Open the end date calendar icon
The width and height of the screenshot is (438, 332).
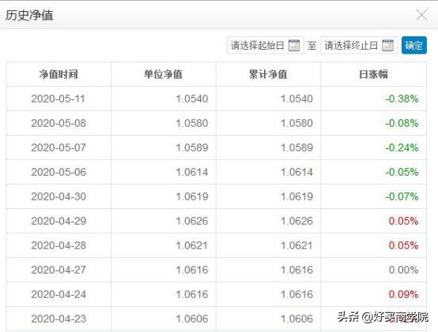[387, 45]
